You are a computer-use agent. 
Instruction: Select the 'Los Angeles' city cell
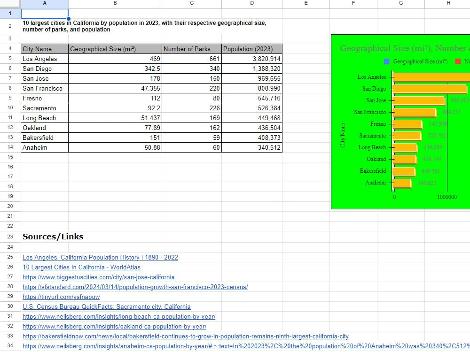45,59
